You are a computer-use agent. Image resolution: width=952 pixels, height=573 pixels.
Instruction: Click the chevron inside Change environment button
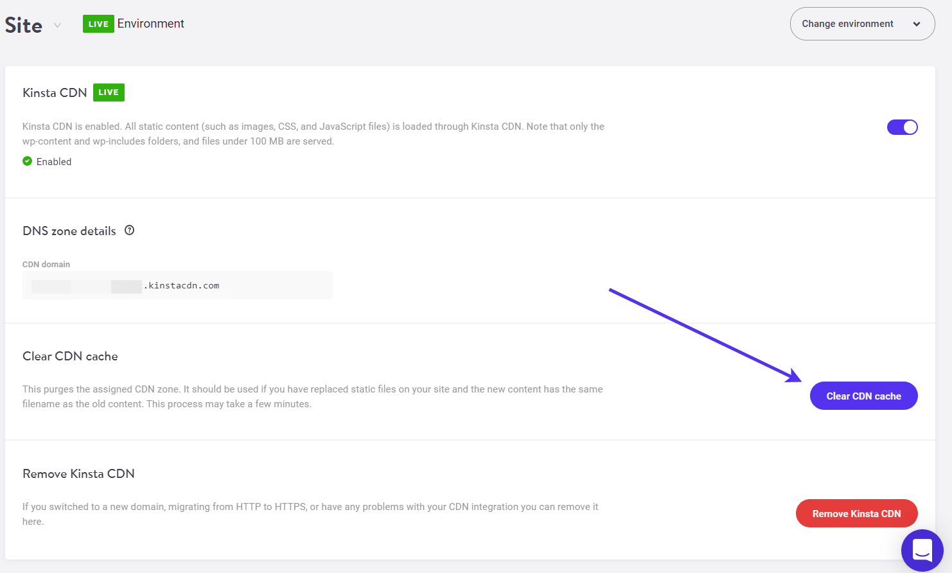click(917, 24)
